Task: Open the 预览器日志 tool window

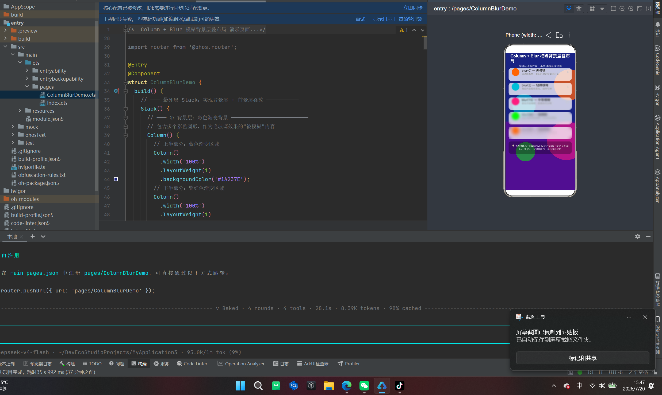Action: (37, 364)
